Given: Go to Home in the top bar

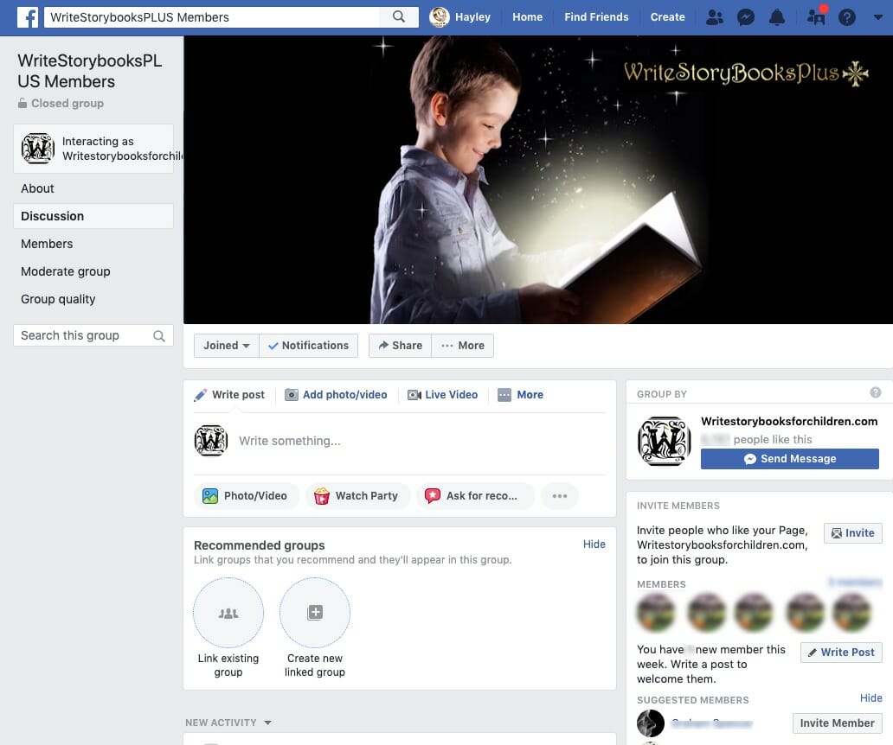Looking at the screenshot, I should click(527, 17).
